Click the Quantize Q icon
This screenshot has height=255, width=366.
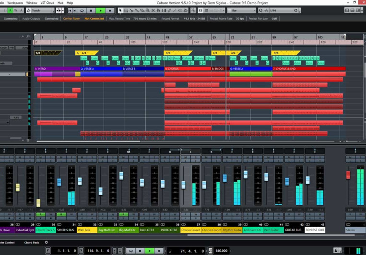click(x=261, y=11)
